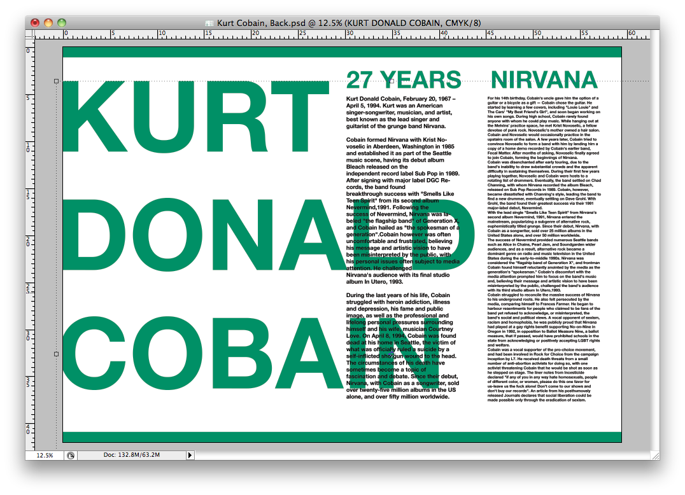Click the horizontal ruler at mark 30

tap(349, 34)
